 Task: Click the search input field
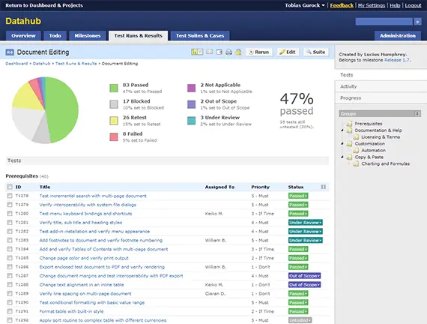pyautogui.click(x=384, y=22)
